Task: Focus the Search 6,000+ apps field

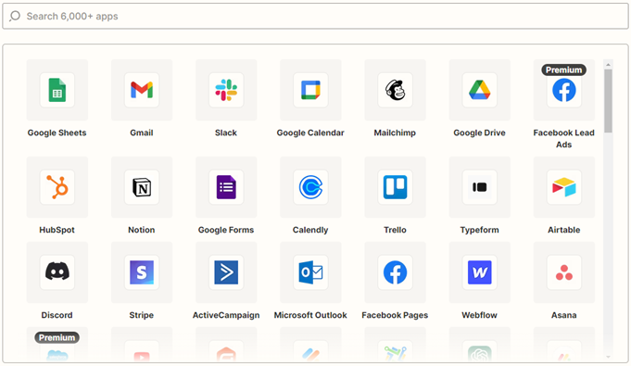Action: pos(315,16)
